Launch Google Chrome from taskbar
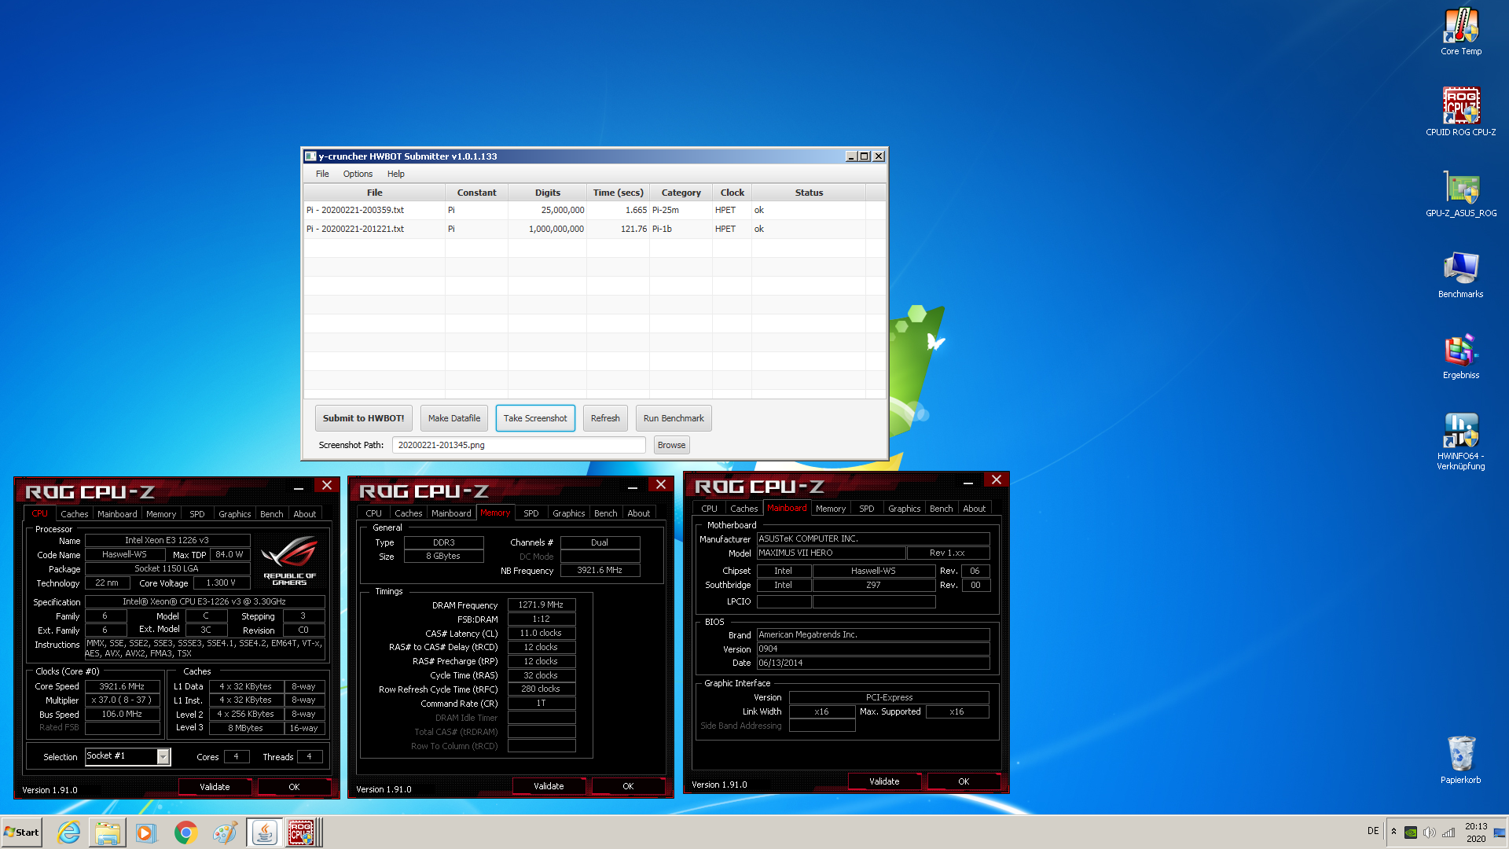The width and height of the screenshot is (1509, 849). tap(185, 832)
